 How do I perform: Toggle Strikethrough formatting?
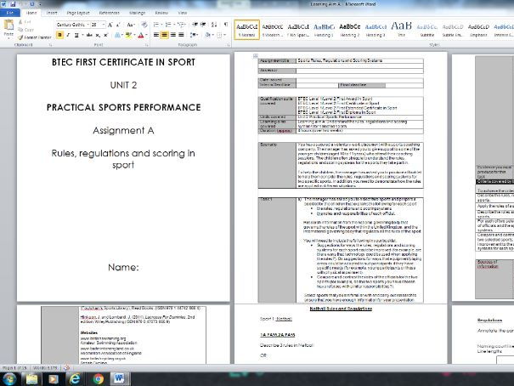tap(89, 35)
